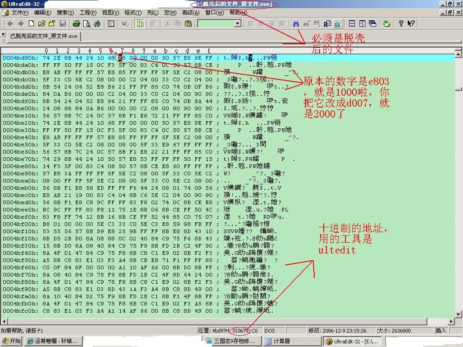
Task: Switch to 计算器 taskbar item
Action: [x=292, y=341]
